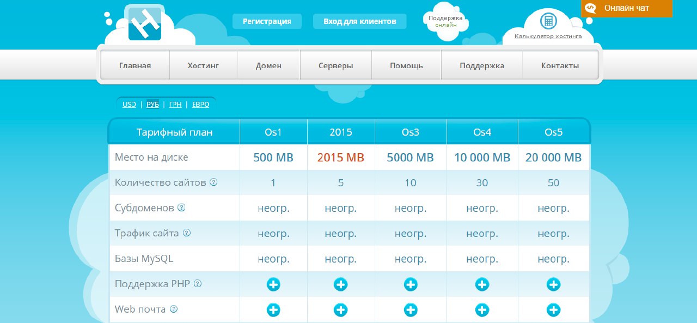
Task: Go to the Серверы navigation tab
Action: (335, 65)
